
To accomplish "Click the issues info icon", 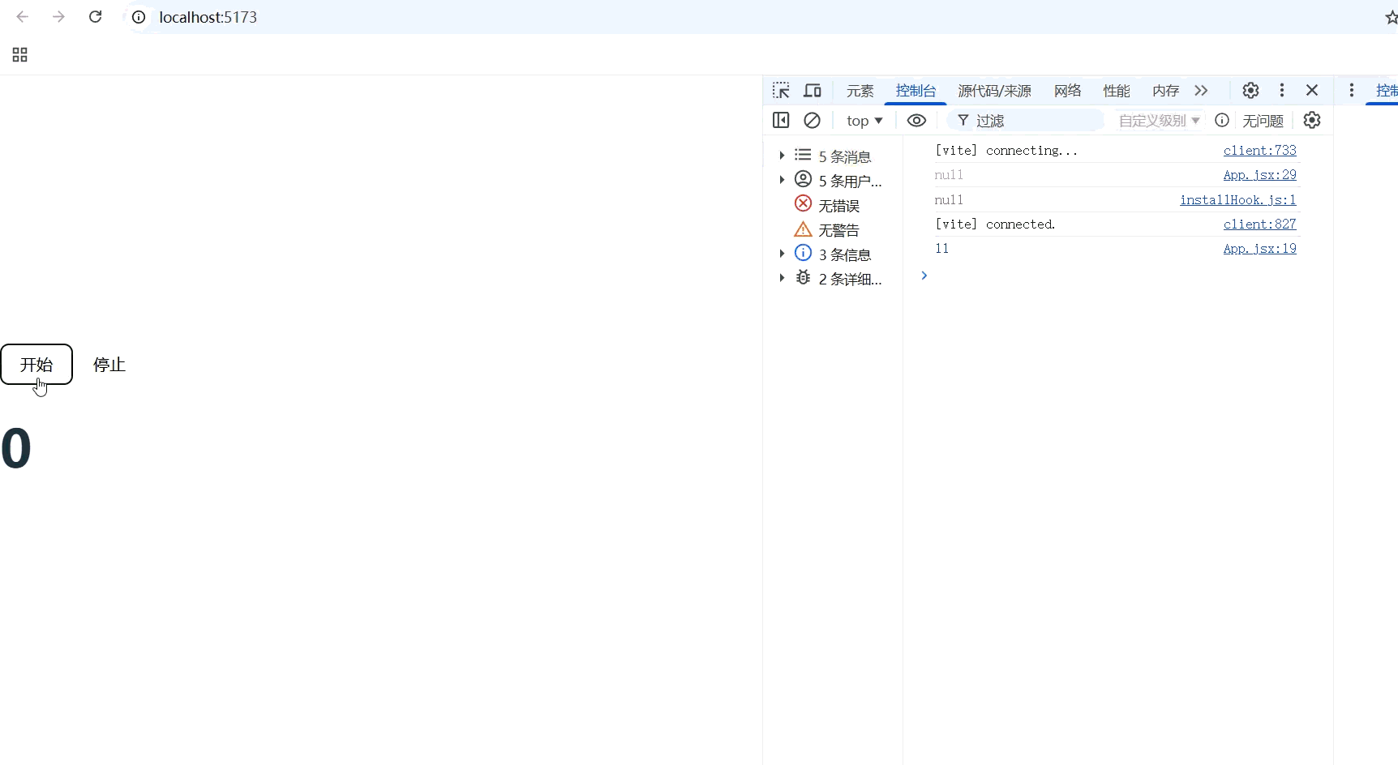I will coord(1222,120).
